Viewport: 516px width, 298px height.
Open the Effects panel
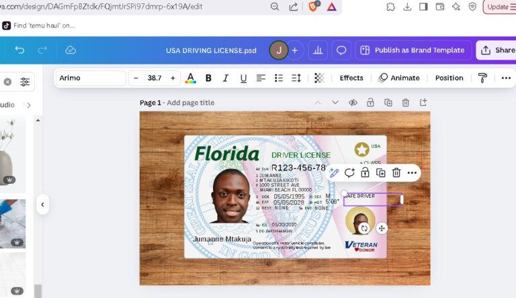pyautogui.click(x=351, y=78)
